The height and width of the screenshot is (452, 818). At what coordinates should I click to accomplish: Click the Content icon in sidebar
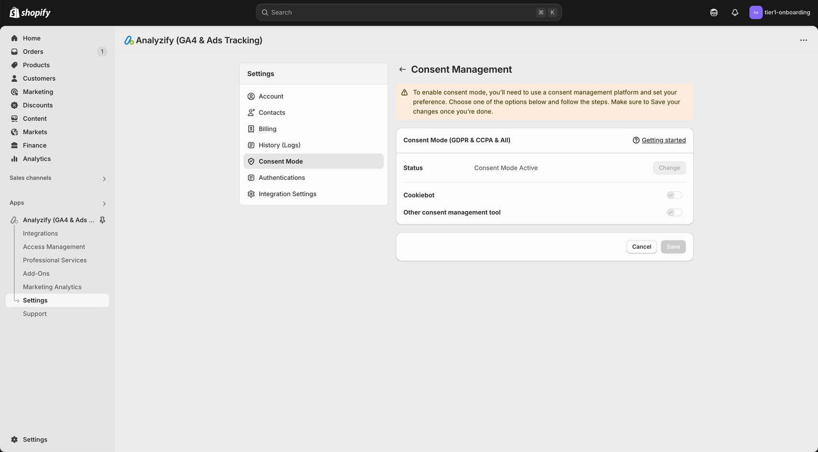pos(14,119)
